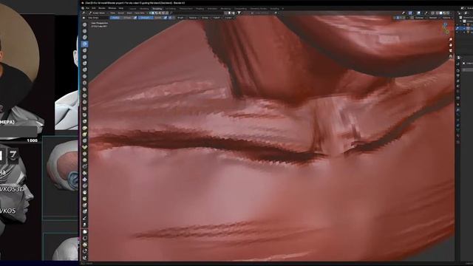
Task: Select the purple Cloth brush tool
Action: 85,179
